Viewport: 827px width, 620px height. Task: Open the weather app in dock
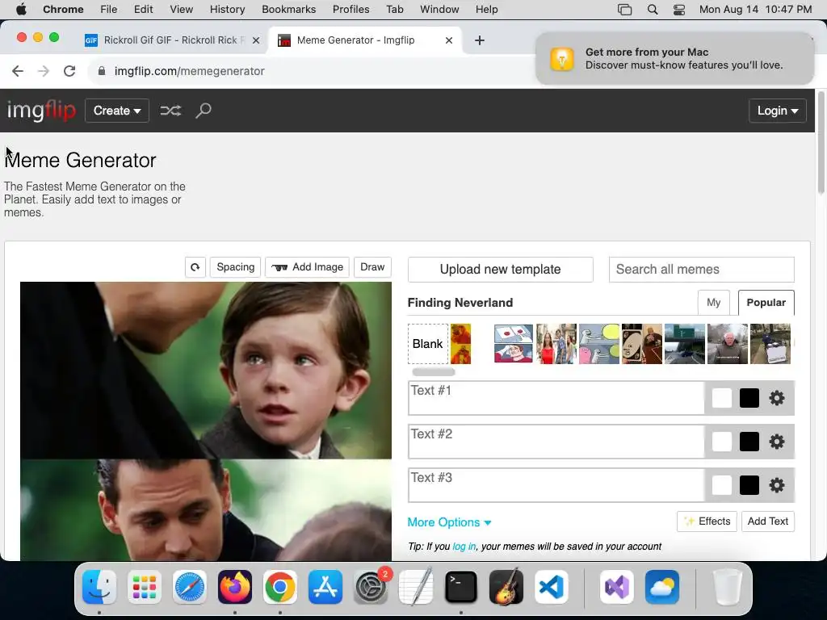tap(662, 587)
